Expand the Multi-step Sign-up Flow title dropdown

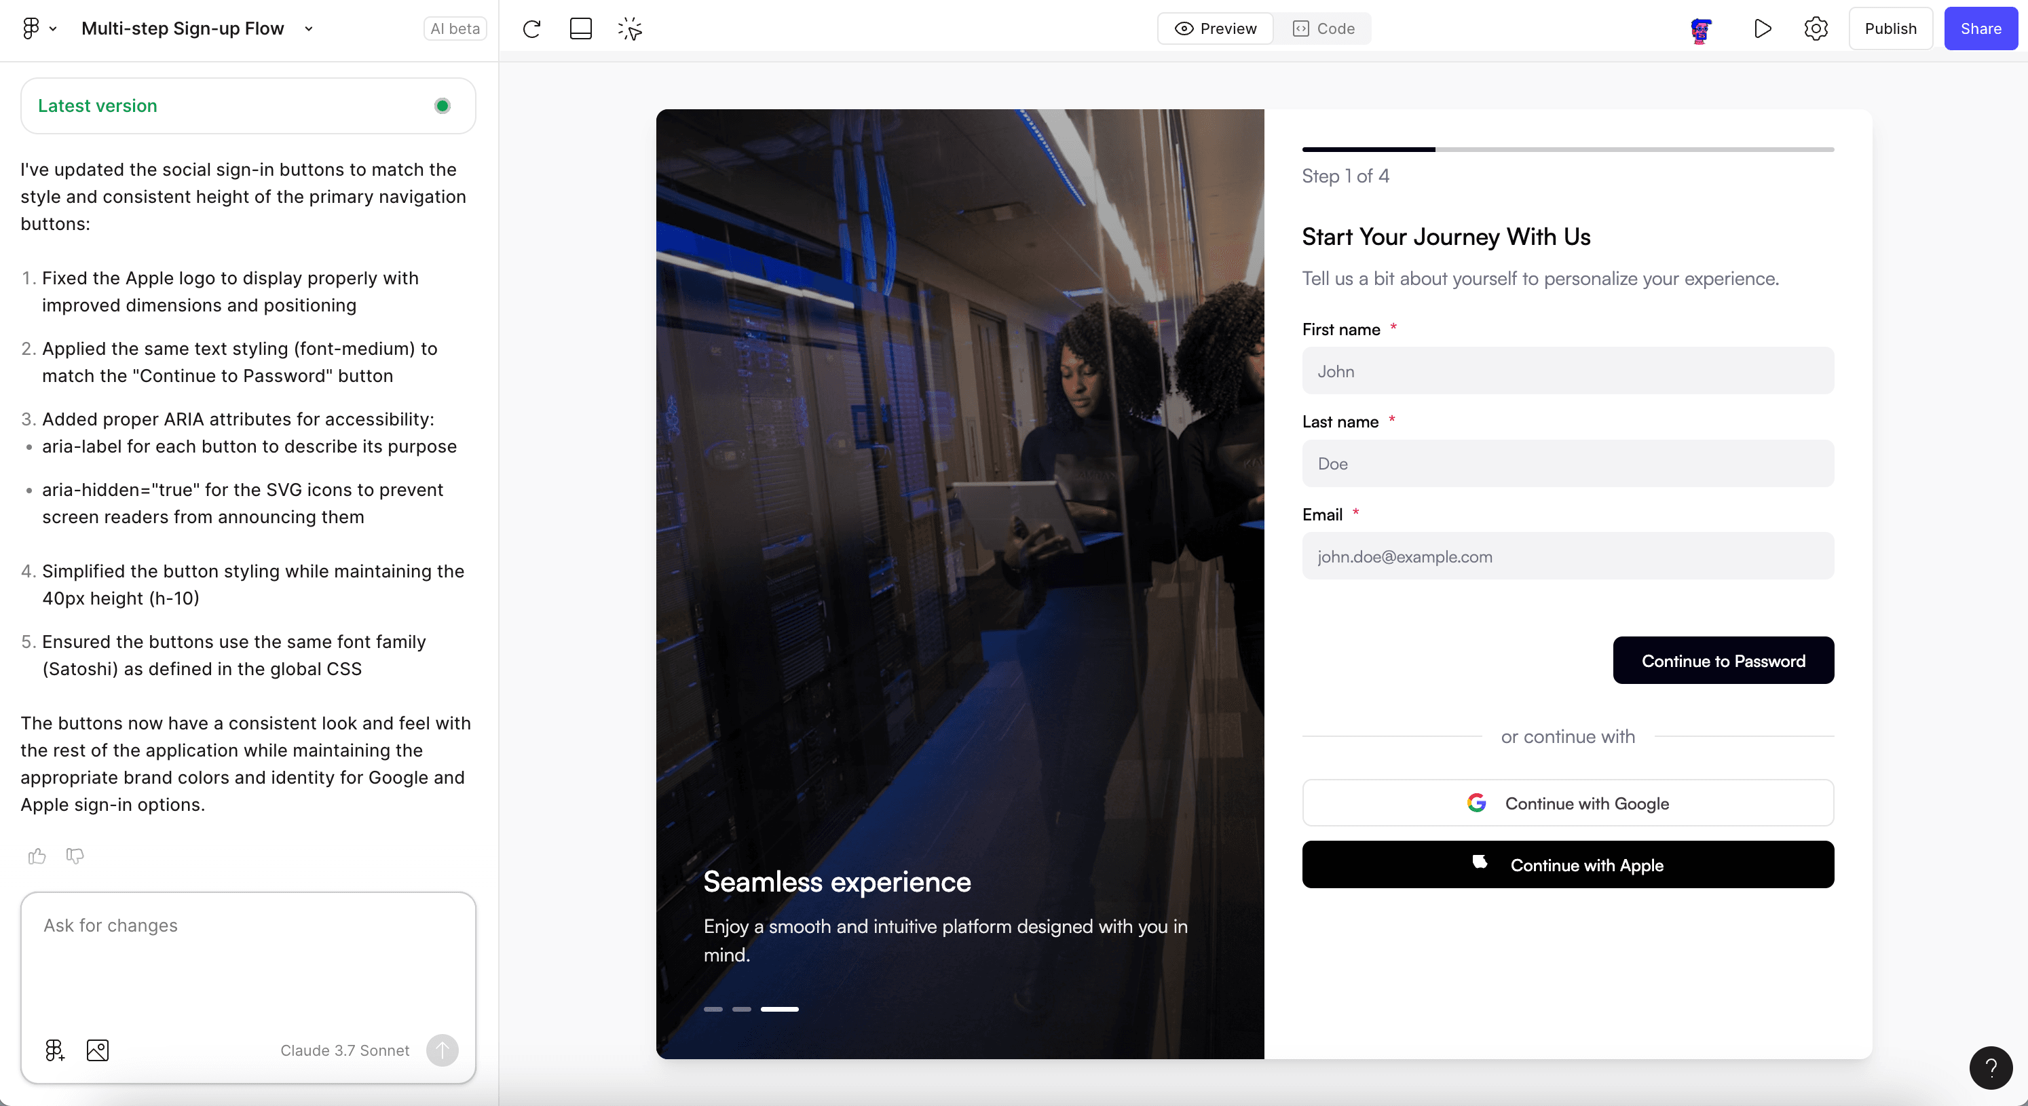[309, 29]
